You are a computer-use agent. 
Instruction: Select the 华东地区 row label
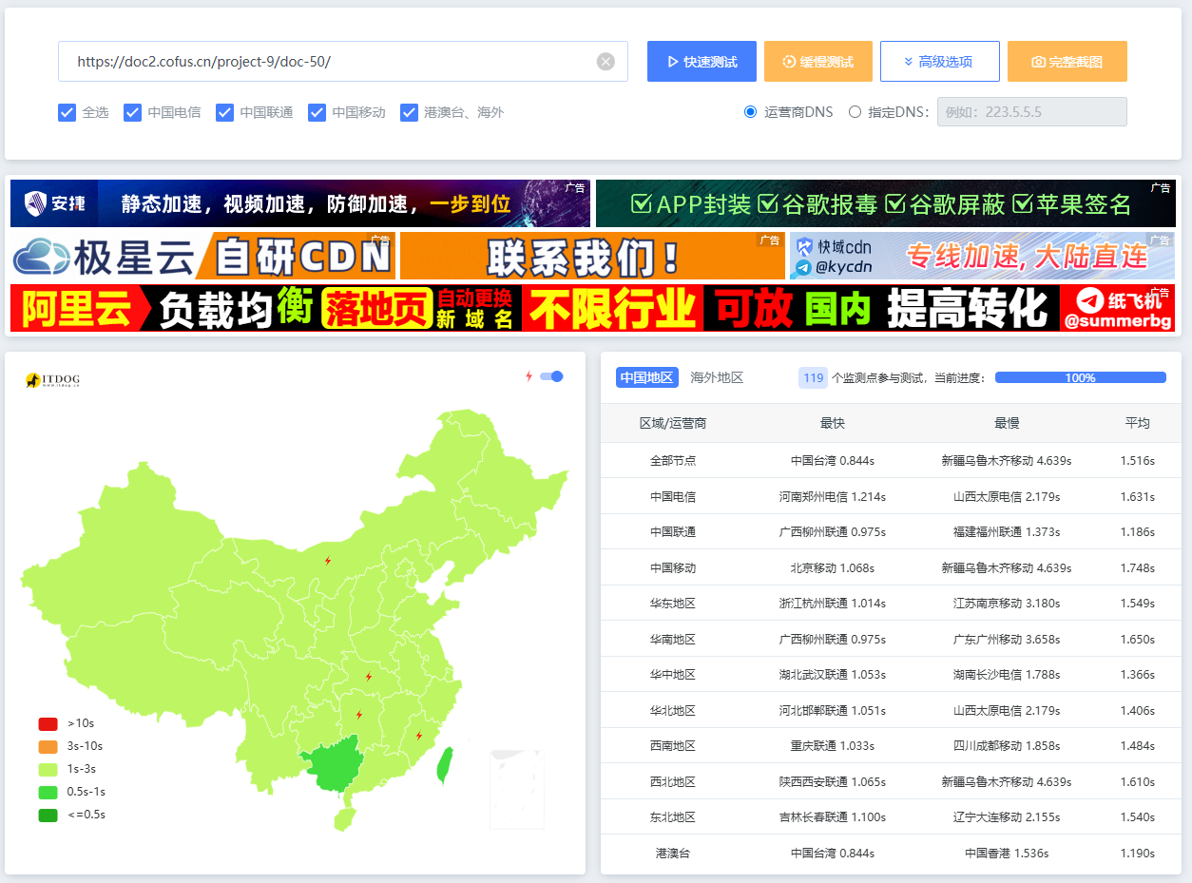tap(673, 604)
